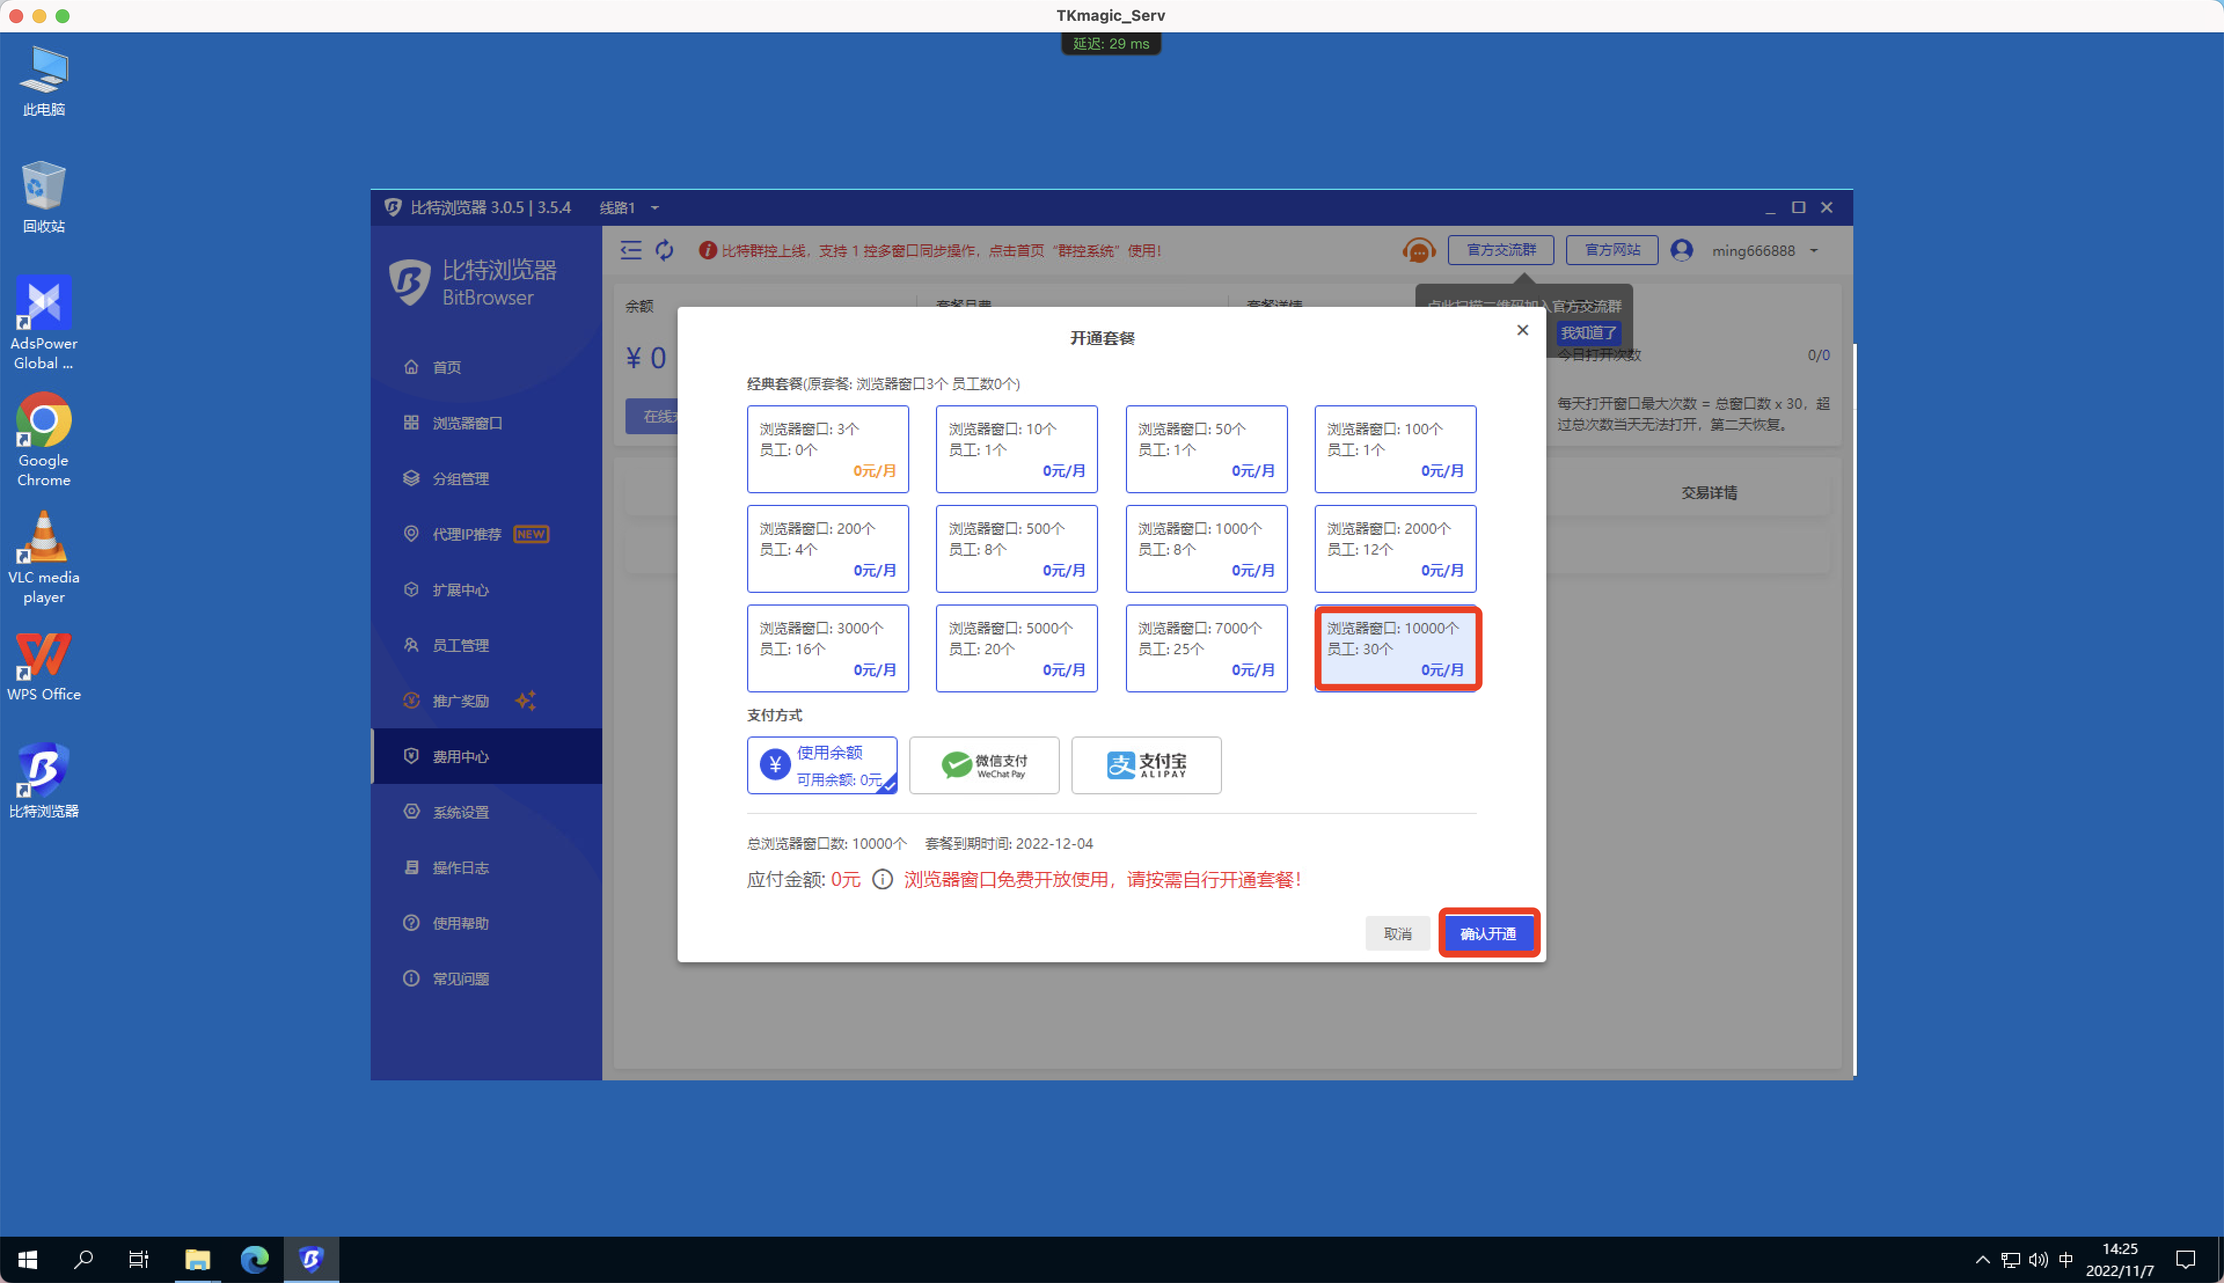Cancel the dialog with 取消
Screen dimensions: 2224x1283
coord(1397,932)
